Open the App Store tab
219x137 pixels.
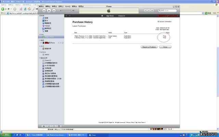pyautogui.click(x=110, y=16)
